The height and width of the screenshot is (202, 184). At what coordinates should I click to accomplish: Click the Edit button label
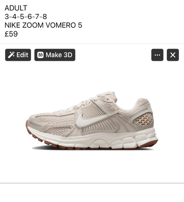[x=22, y=55]
